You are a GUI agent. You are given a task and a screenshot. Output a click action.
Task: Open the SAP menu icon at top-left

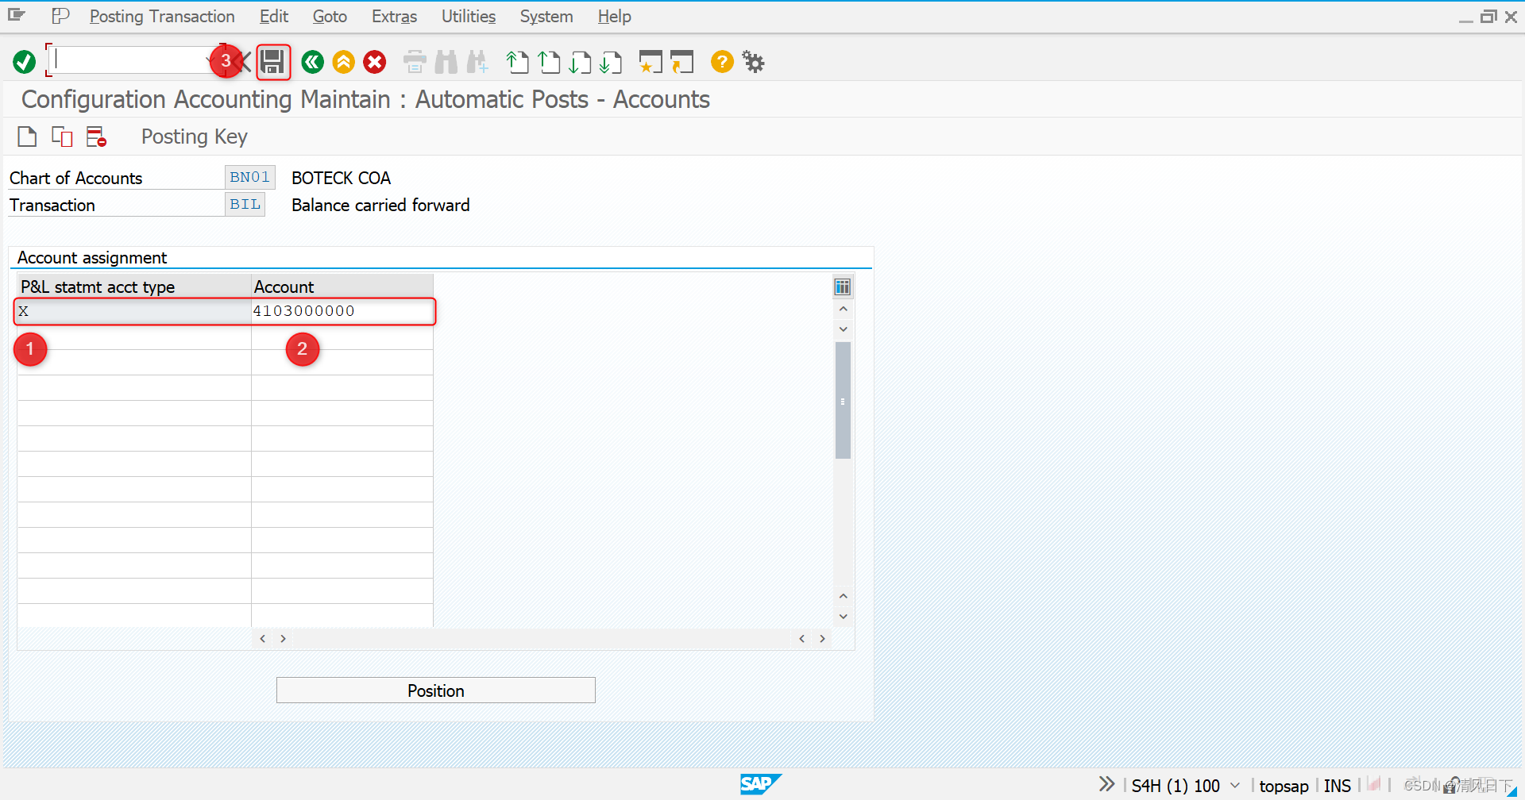pyautogui.click(x=17, y=16)
